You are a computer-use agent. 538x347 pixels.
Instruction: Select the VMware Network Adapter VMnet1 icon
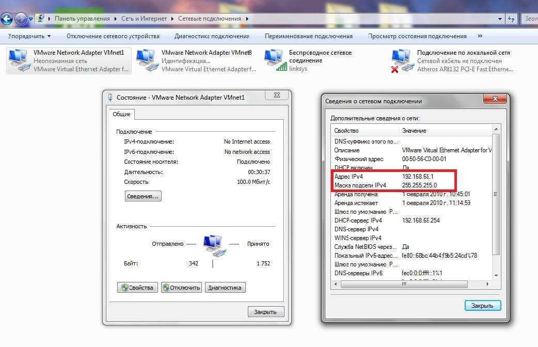tap(20, 60)
